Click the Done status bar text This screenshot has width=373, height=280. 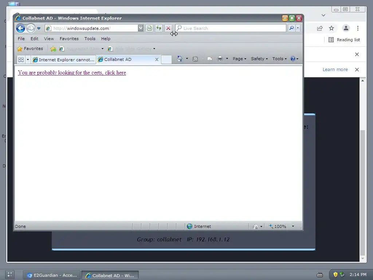point(20,226)
